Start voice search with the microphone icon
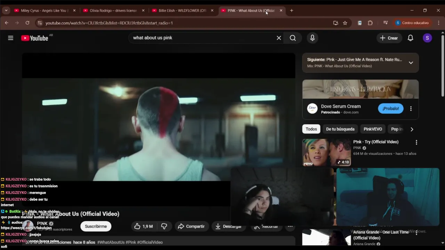Image resolution: width=445 pixels, height=250 pixels. pos(312,38)
